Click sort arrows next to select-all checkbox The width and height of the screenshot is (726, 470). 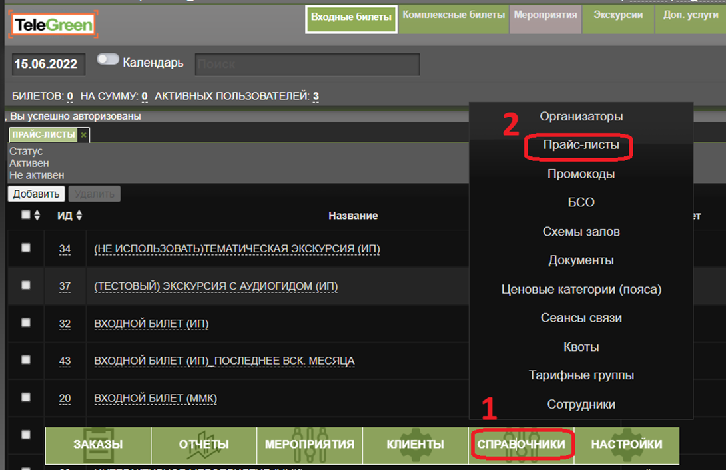click(37, 216)
